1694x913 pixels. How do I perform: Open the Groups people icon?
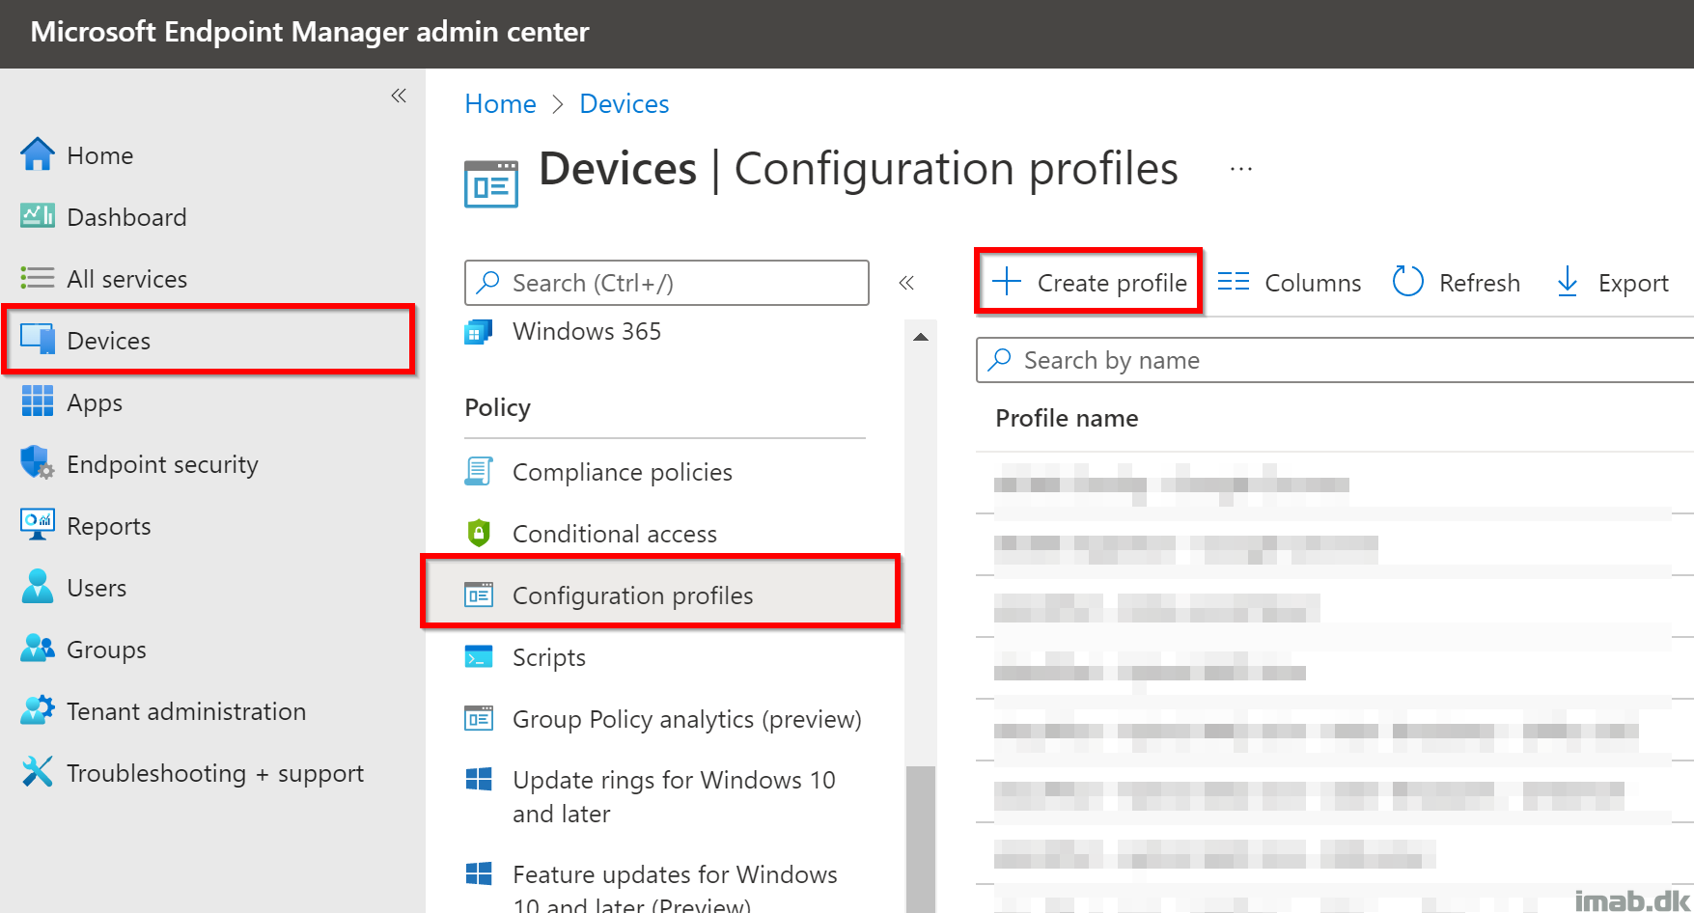pos(38,649)
